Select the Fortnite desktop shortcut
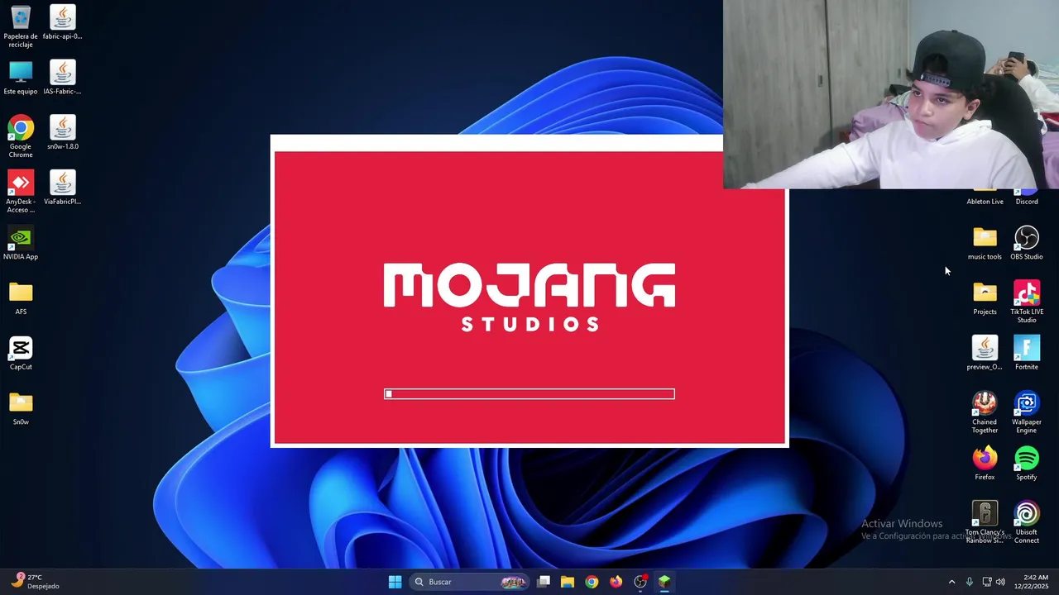Image resolution: width=1059 pixels, height=595 pixels. coord(1027,353)
